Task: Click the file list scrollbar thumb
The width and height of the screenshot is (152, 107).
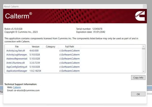Action: point(143,48)
